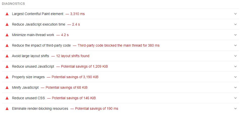Expand Eliminate render-blocking resources chevron

click(235, 109)
